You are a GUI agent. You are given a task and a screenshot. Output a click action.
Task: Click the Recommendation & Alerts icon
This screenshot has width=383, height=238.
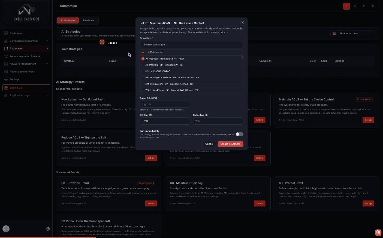[6, 56]
